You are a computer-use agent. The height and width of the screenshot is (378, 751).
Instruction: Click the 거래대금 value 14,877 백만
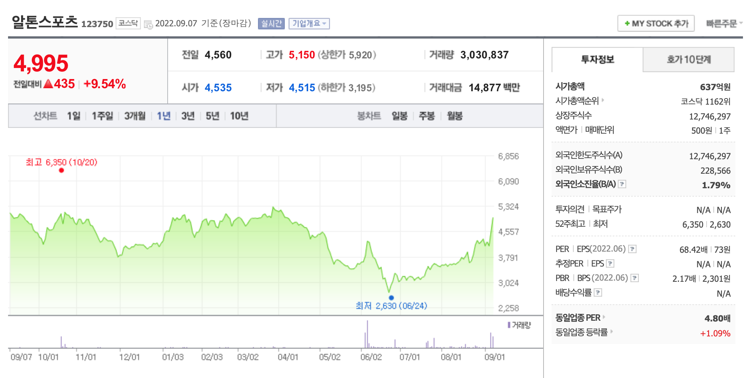[x=494, y=88]
